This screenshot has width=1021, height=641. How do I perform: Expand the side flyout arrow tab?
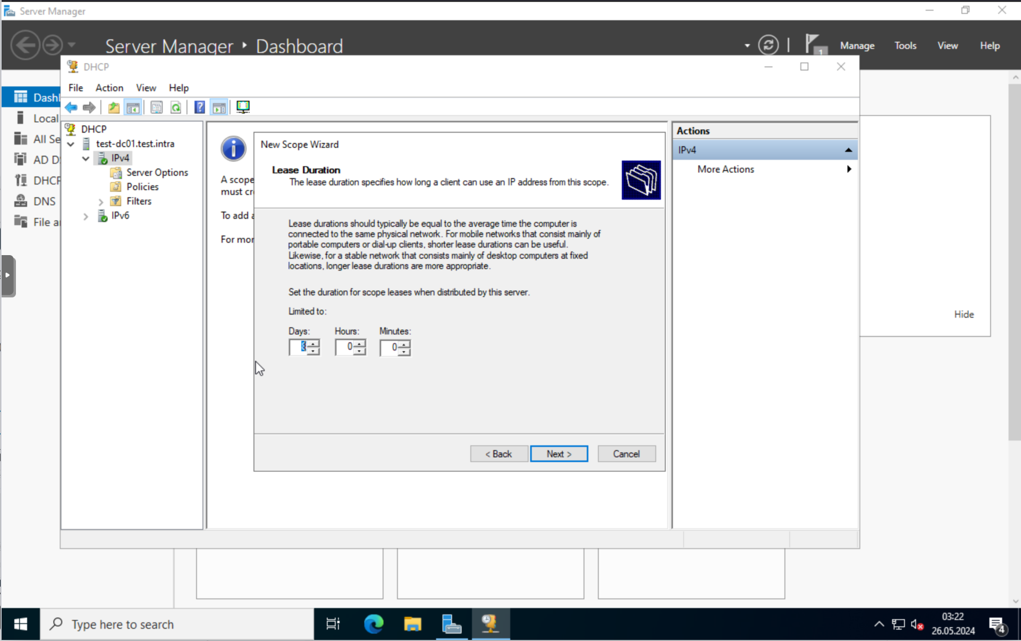tap(8, 275)
